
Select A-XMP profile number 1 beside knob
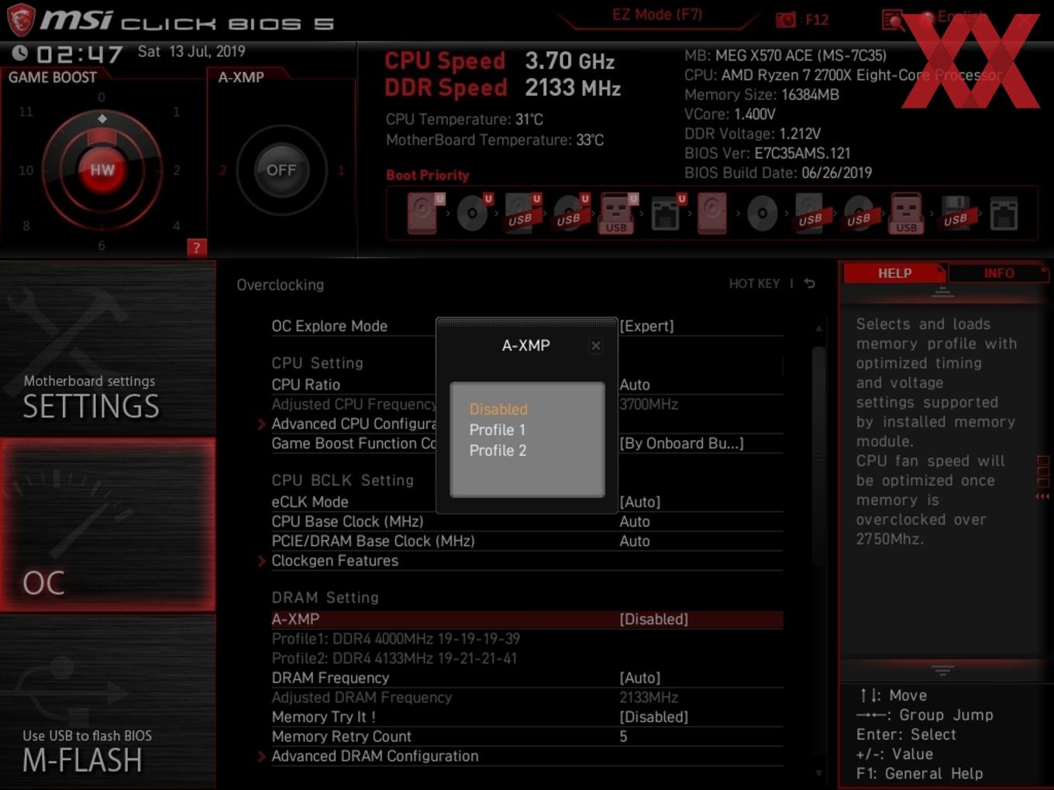340,170
